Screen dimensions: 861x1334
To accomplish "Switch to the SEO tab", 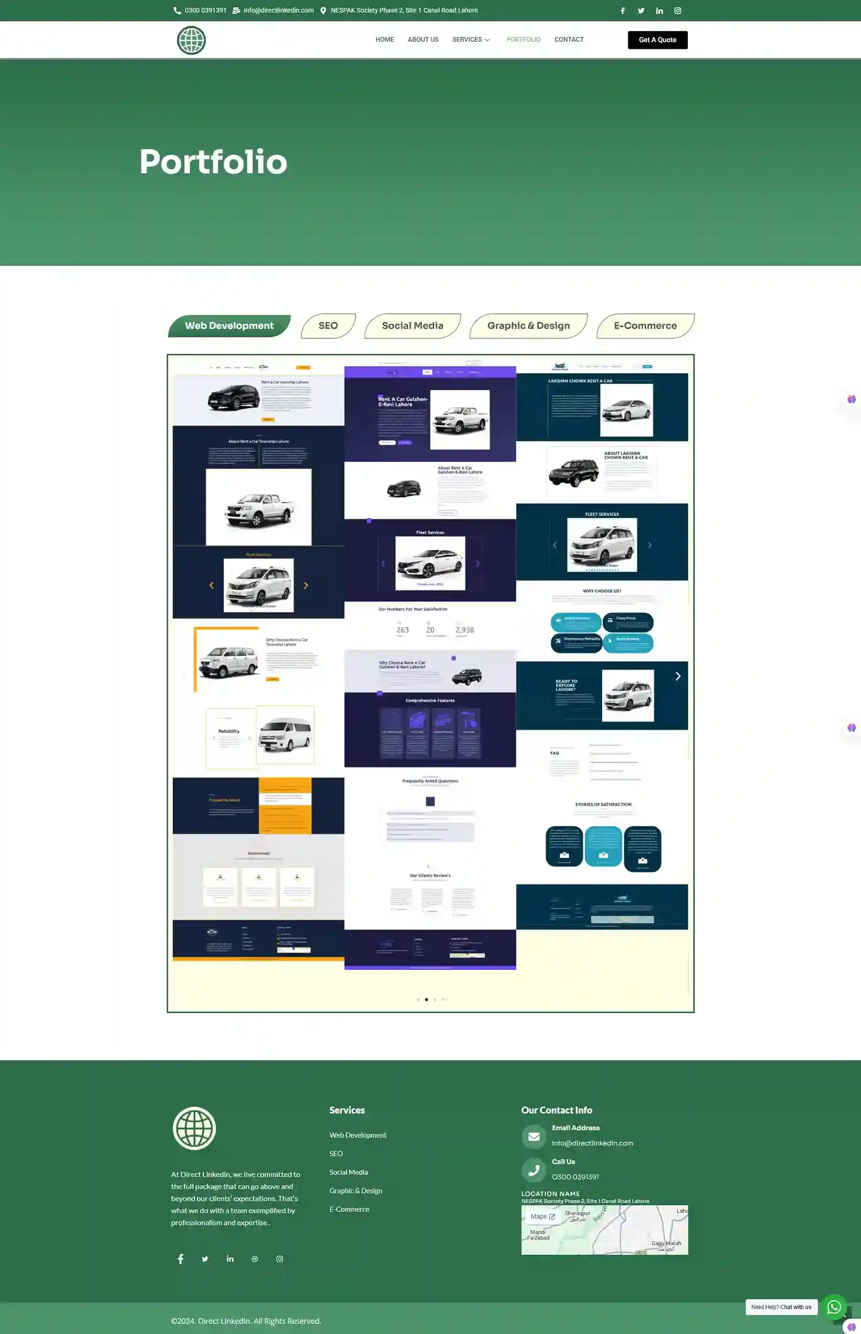I will (328, 325).
